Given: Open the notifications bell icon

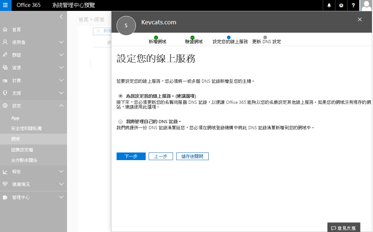Looking at the screenshot, I should pos(329,5).
